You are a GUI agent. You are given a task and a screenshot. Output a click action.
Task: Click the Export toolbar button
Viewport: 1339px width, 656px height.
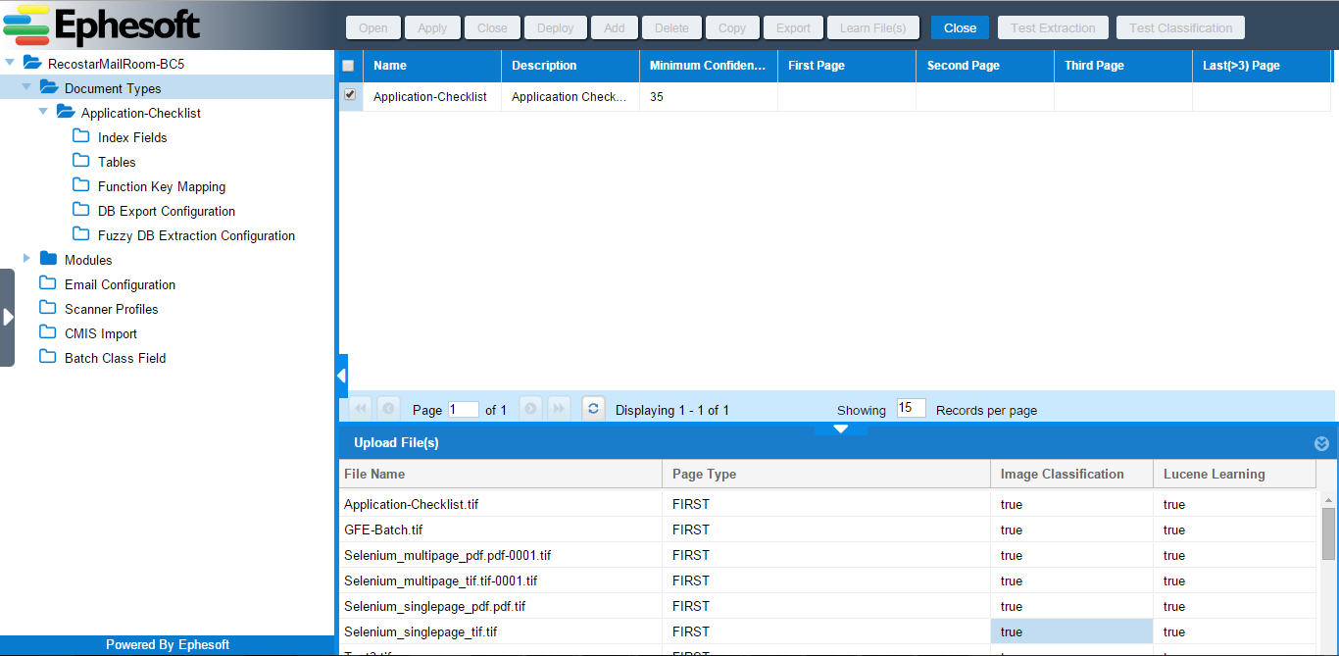[x=793, y=27]
